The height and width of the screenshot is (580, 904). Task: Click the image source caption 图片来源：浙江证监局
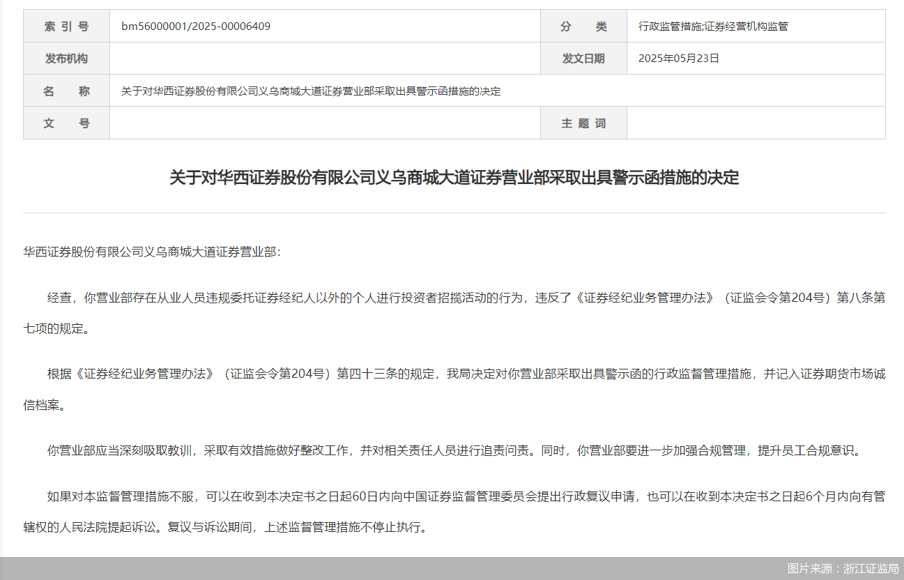click(843, 568)
